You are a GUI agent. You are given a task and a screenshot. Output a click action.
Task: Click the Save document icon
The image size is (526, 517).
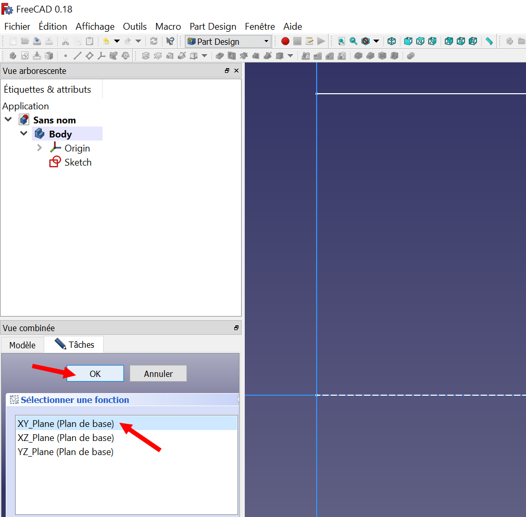pos(37,41)
